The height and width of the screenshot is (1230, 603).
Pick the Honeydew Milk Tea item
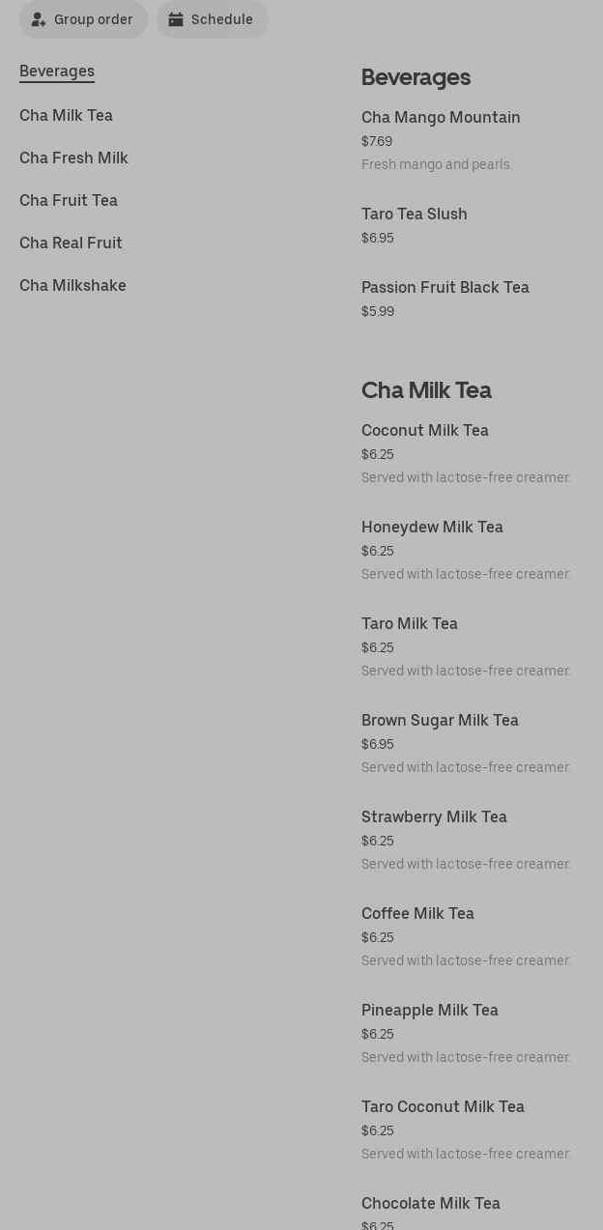pos(432,528)
